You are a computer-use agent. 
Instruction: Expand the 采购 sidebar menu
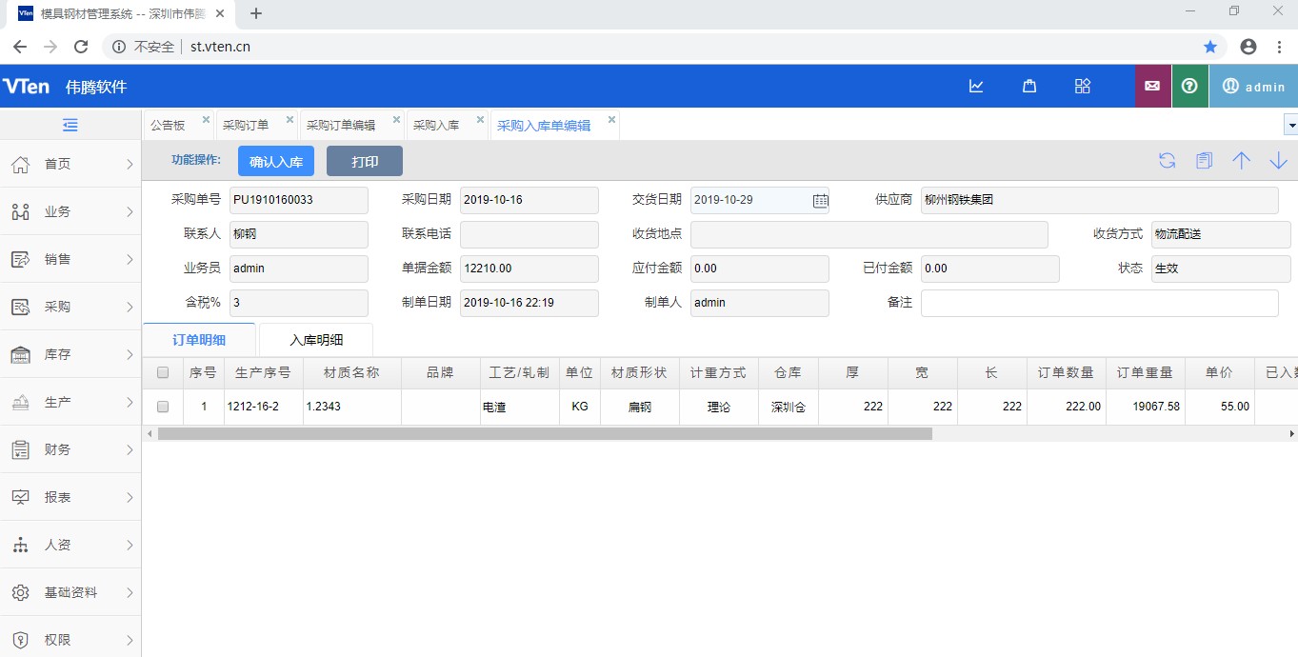[70, 307]
